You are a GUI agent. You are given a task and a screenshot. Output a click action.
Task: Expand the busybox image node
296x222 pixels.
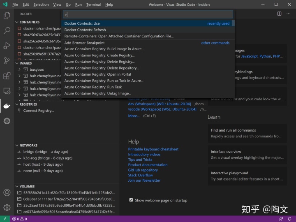coord(19,69)
